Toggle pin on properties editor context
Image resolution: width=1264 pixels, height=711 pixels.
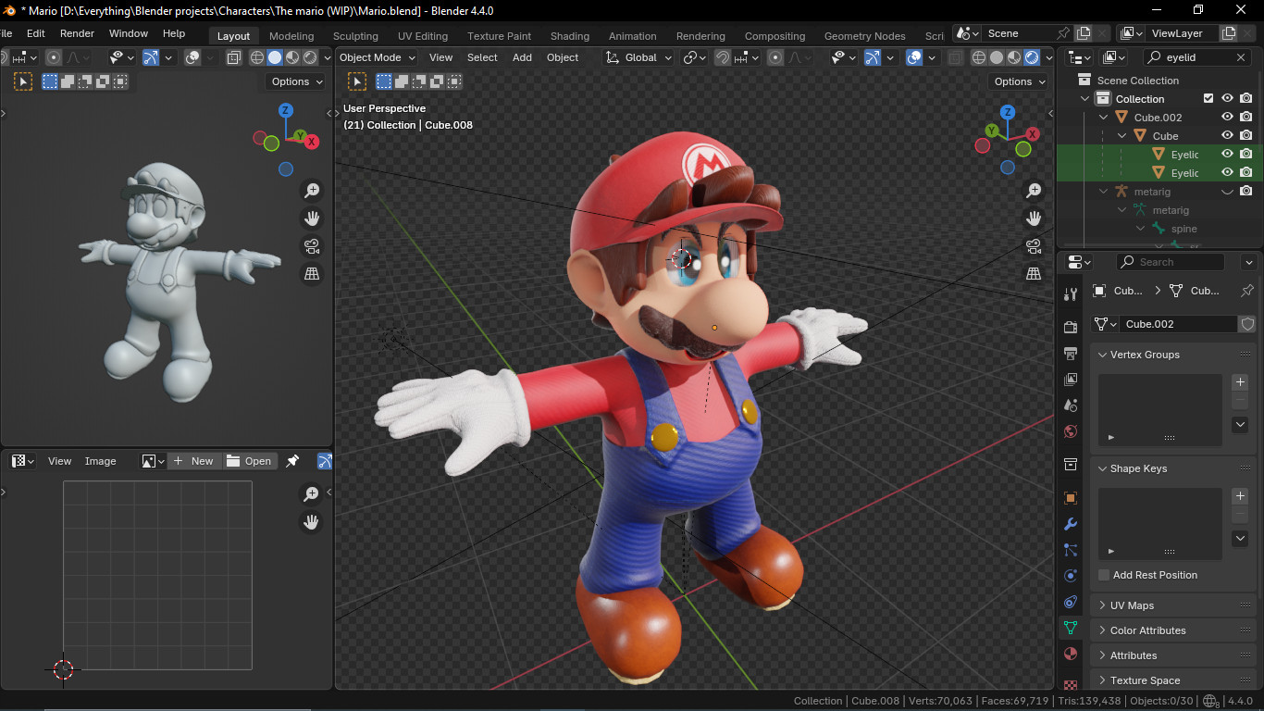pyautogui.click(x=1246, y=291)
